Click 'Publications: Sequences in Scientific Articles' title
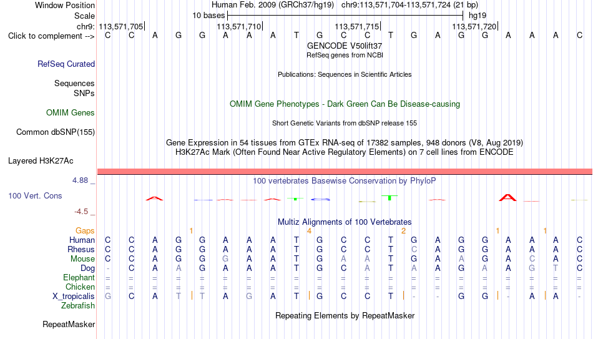This screenshot has height=339, width=593. (345, 74)
